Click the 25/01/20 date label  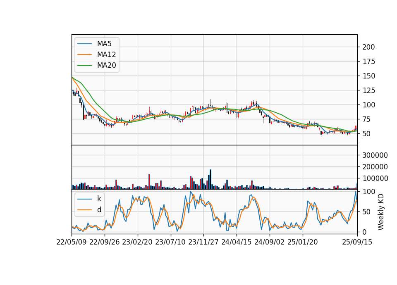[x=303, y=242]
